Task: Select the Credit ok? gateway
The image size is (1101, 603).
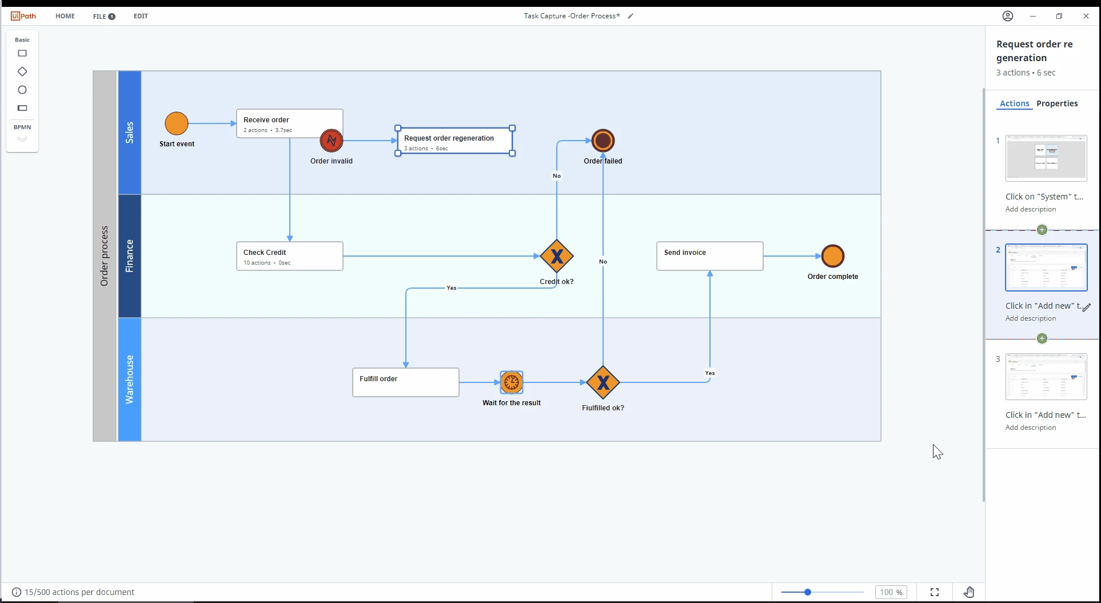Action: pos(557,256)
